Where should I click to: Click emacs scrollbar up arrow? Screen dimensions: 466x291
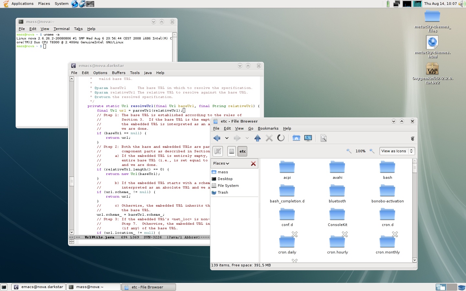pyautogui.click(x=72, y=79)
